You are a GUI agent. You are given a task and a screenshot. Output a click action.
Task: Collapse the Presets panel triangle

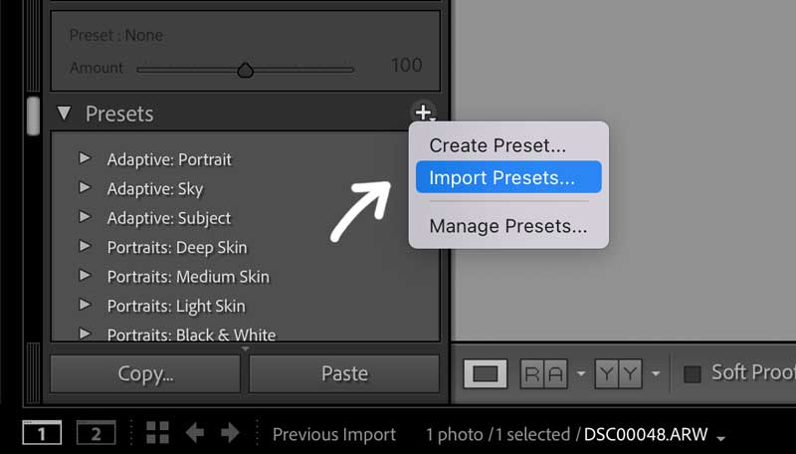click(x=65, y=113)
